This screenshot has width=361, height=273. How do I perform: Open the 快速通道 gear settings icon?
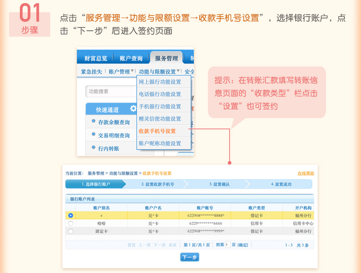[133, 108]
